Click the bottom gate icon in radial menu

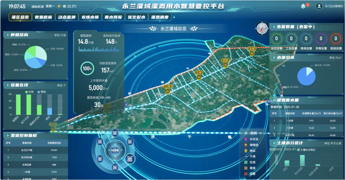click(x=115, y=168)
